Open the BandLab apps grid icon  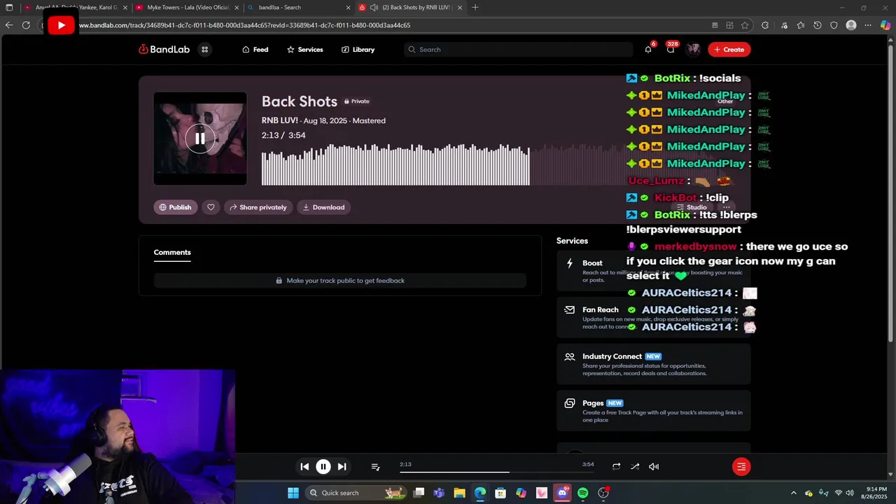(x=204, y=50)
